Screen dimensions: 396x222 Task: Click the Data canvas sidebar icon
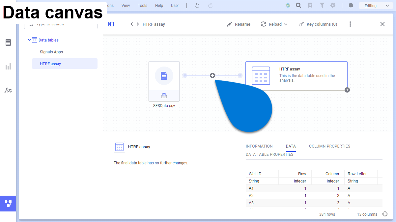click(x=8, y=203)
